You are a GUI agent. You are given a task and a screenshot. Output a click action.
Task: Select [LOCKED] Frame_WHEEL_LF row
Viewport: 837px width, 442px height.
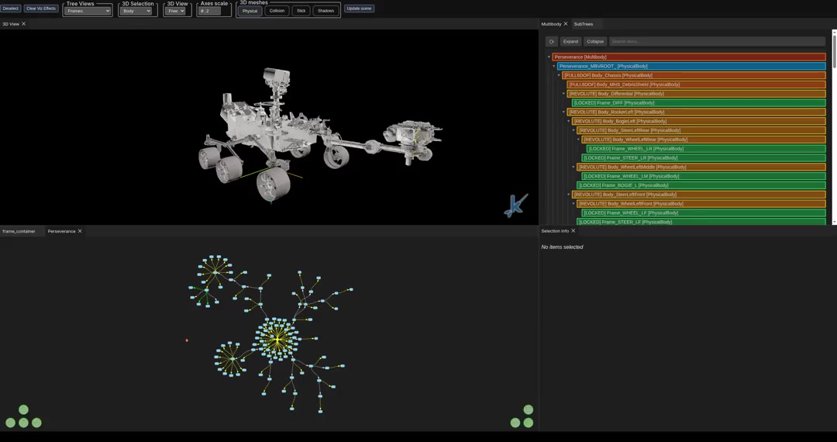704,213
